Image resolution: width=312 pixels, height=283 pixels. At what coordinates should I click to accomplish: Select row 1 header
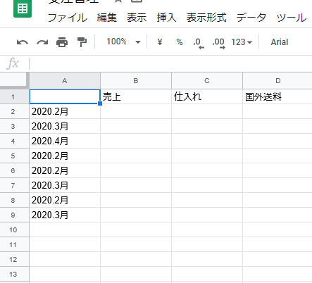(14, 96)
